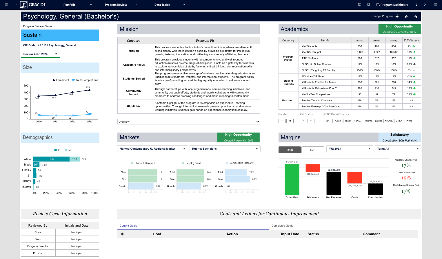The height and width of the screenshot is (259, 442).
Task: Click previous program left arrow
Action: pyautogui.click(x=406, y=17)
